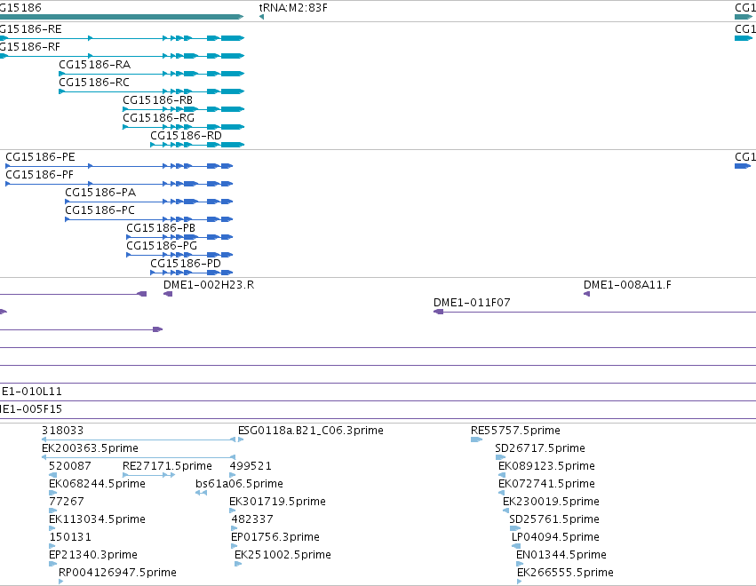The height and width of the screenshot is (586, 756).
Task: Select the EK113034.5prime EST label
Action: pyautogui.click(x=98, y=519)
